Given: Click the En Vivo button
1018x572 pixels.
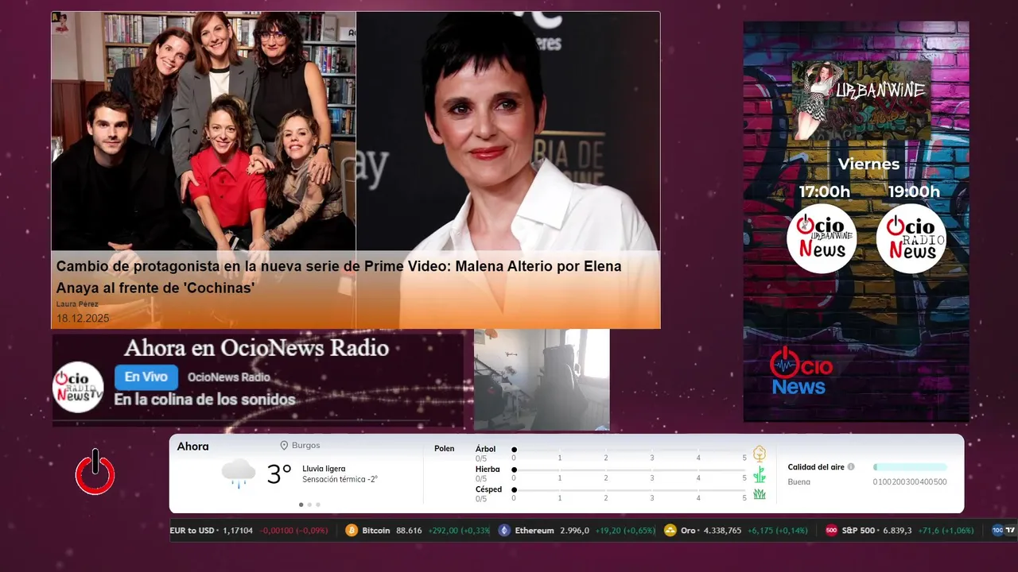Looking at the screenshot, I should (x=146, y=377).
